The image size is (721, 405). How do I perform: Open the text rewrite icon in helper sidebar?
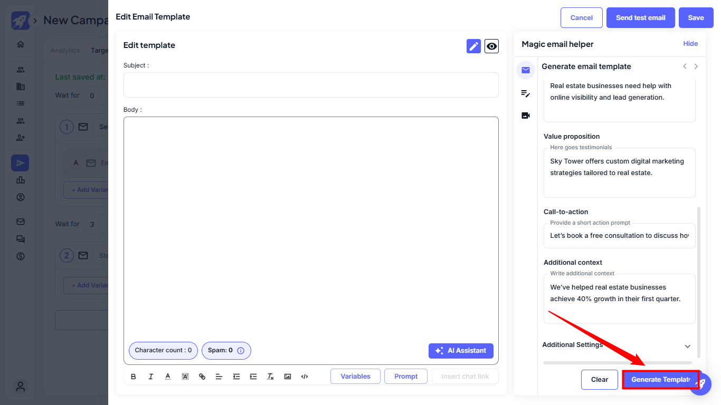point(526,93)
